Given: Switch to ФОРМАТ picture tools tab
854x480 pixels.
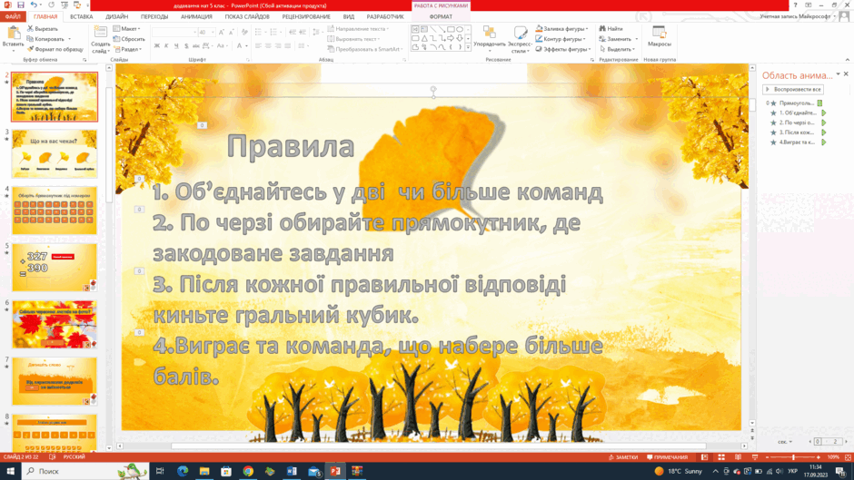Looking at the screenshot, I should [x=441, y=17].
